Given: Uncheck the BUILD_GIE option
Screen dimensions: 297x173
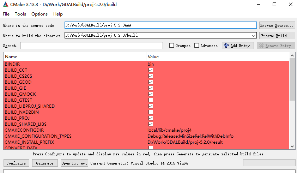Looking at the screenshot, I should pyautogui.click(x=151, y=88).
